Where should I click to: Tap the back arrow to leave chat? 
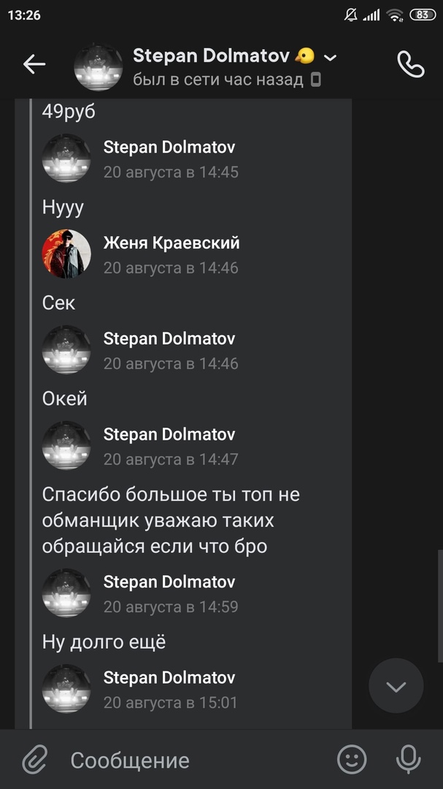(34, 64)
